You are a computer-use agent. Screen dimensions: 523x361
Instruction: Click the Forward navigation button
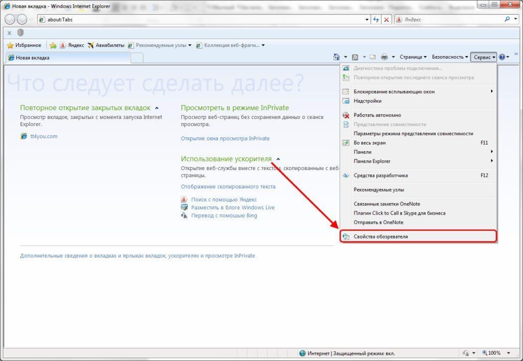point(21,20)
